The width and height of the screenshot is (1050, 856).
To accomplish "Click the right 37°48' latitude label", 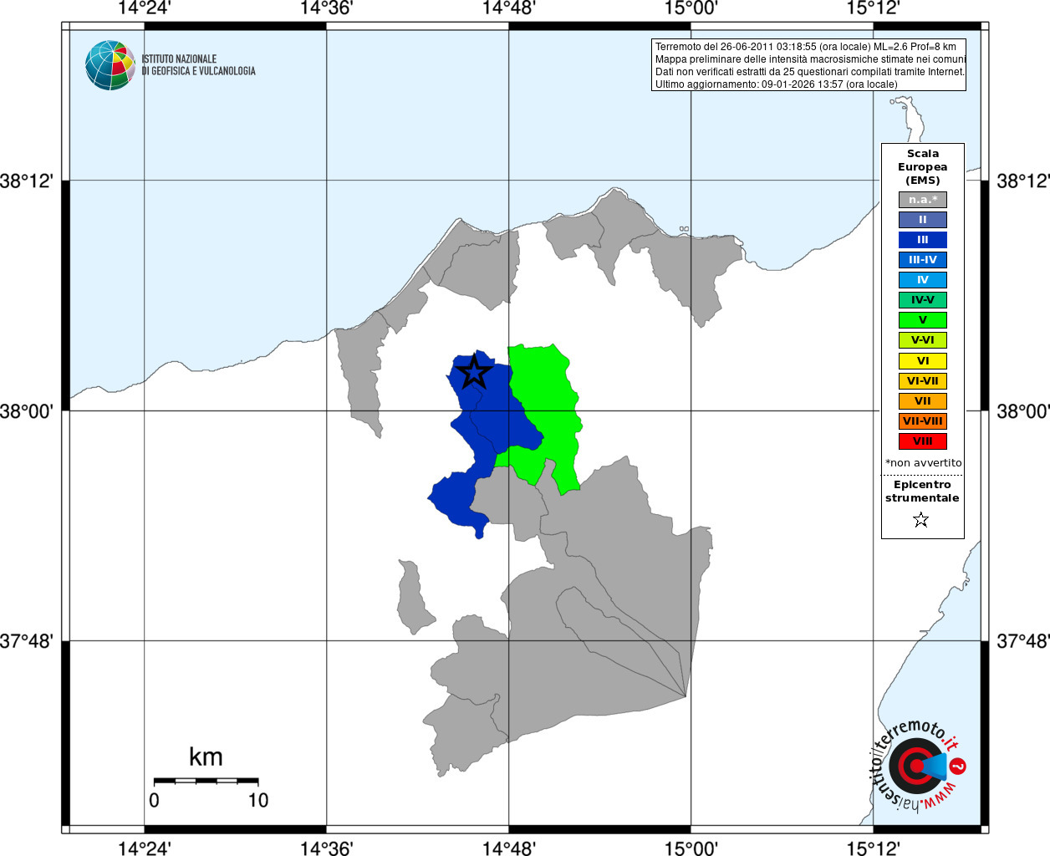I will (1023, 641).
